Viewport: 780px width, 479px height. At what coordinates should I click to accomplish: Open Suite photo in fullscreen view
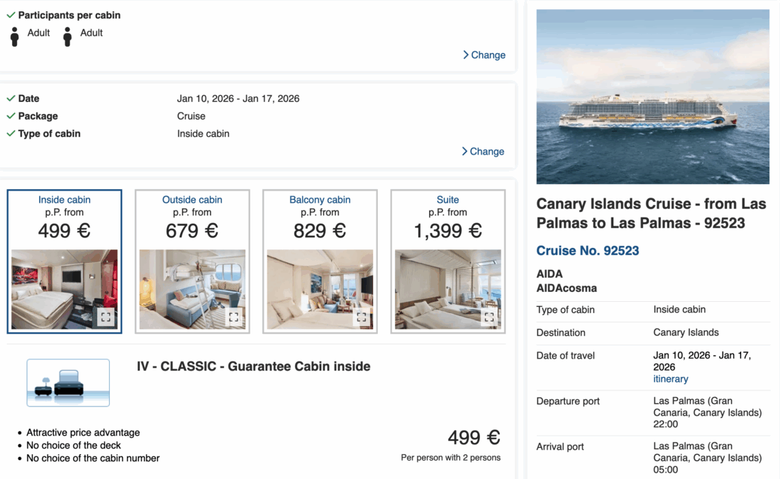(489, 317)
